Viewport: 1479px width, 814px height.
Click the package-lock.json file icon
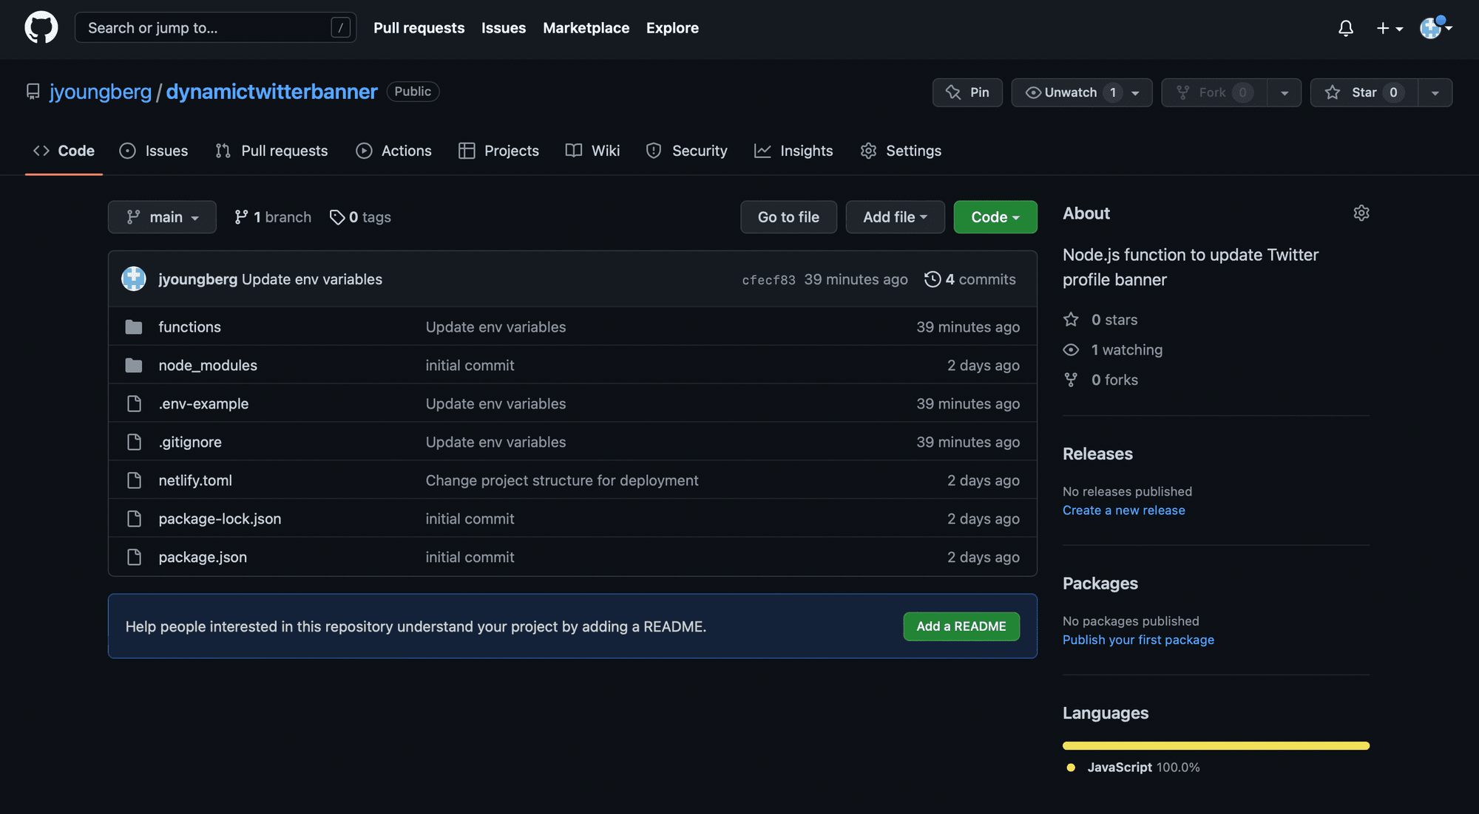[x=134, y=519]
